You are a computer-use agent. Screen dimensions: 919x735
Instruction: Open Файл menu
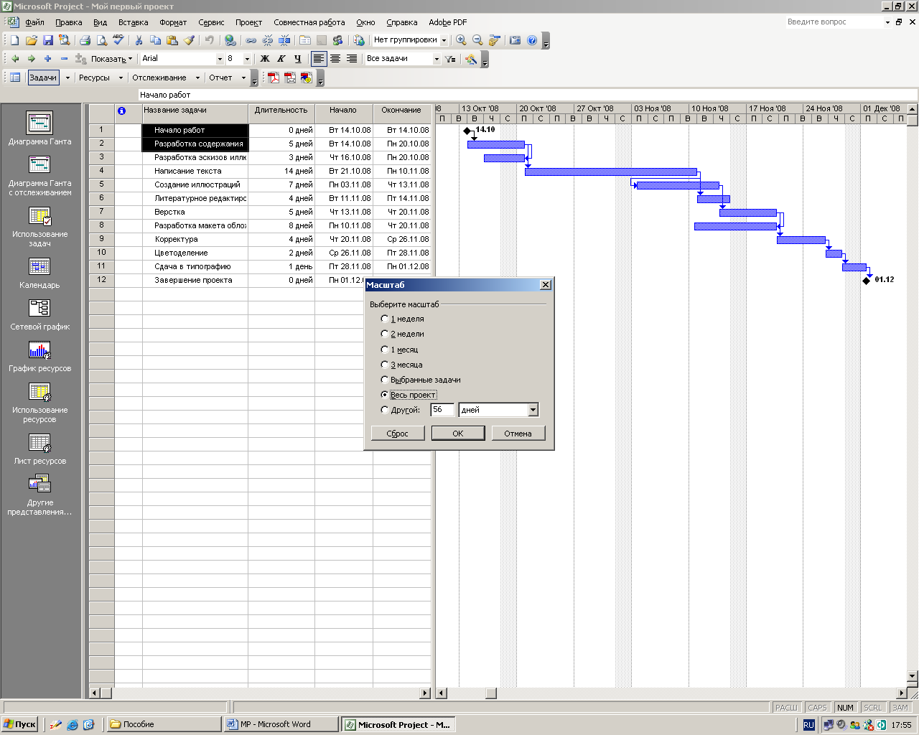[34, 22]
